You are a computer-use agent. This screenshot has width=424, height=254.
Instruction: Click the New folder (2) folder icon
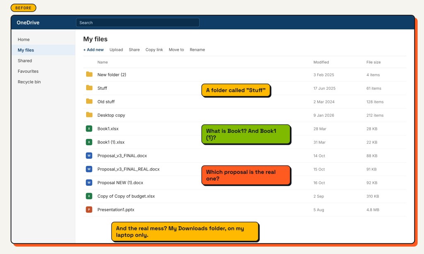tap(89, 74)
